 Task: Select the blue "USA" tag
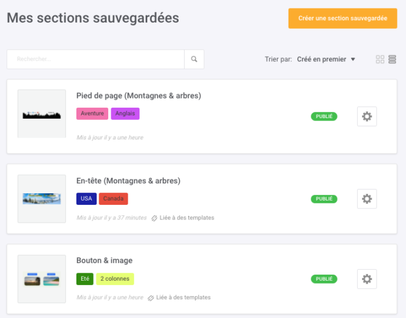pos(86,199)
